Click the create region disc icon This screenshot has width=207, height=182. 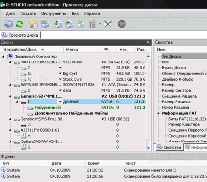coord(81,24)
